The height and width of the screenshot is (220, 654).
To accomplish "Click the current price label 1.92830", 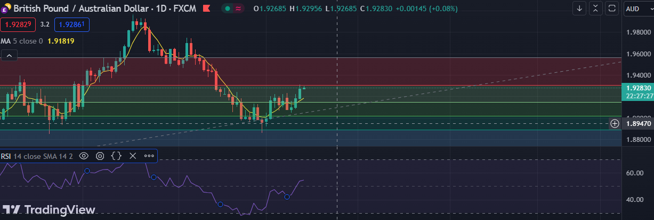I will 639,88.
